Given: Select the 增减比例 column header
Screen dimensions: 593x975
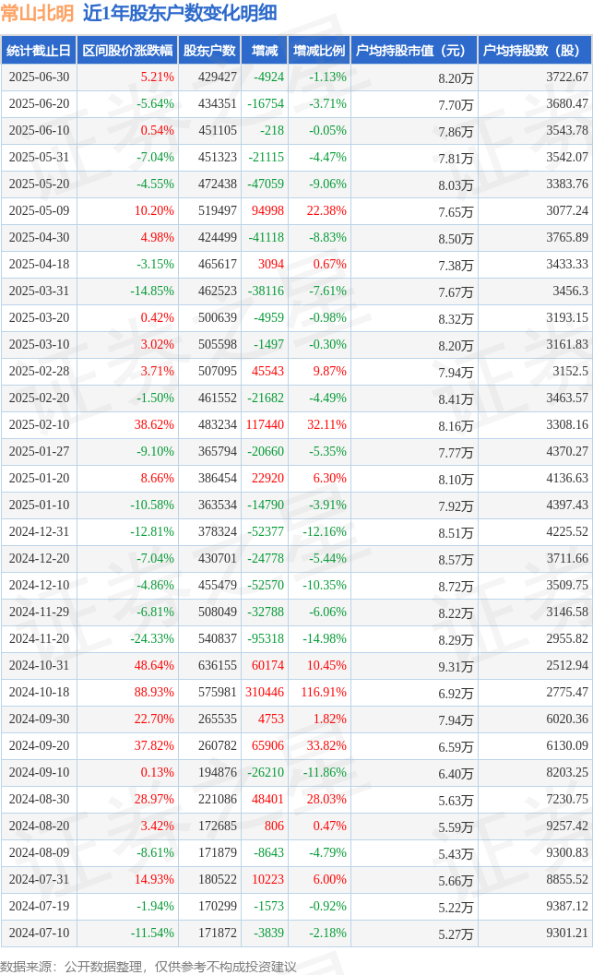Looking at the screenshot, I should pyautogui.click(x=319, y=51).
